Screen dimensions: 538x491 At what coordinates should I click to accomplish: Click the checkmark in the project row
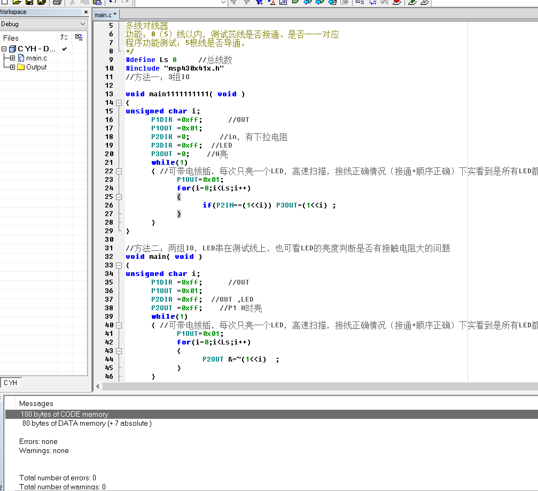64,49
